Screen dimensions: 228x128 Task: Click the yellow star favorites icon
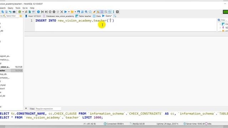tap(21, 16)
